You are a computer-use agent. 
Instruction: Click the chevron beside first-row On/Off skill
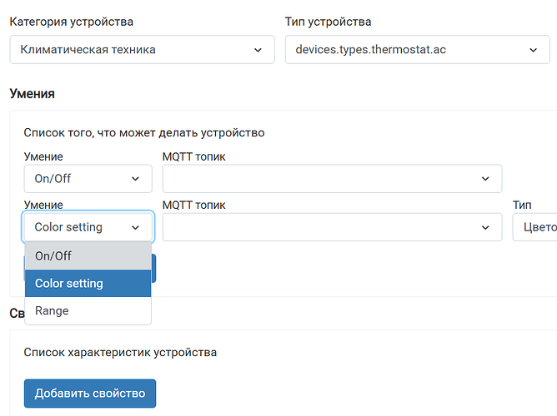coord(135,179)
